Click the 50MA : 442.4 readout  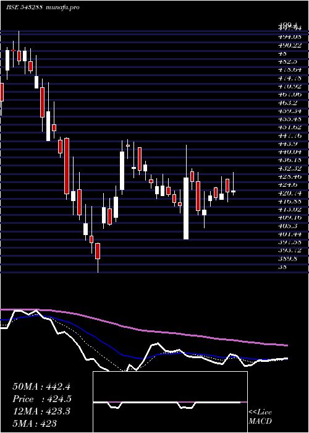pyautogui.click(x=42, y=387)
